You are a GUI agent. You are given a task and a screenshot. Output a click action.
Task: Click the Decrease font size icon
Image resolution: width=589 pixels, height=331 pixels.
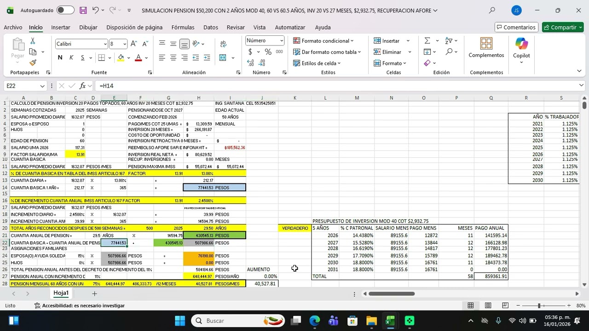(145, 44)
